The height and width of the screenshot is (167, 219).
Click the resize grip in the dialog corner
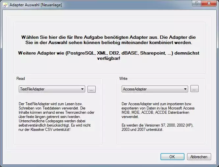[x=215, y=164]
